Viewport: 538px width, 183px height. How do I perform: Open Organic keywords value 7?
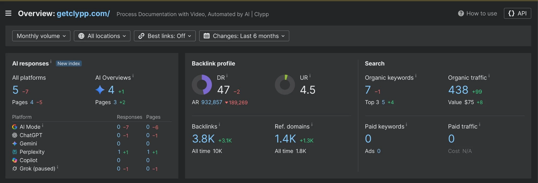(x=368, y=90)
